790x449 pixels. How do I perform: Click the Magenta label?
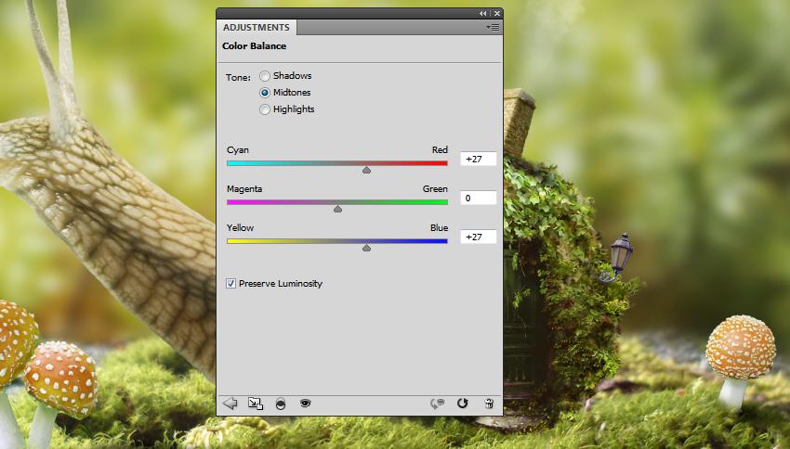click(x=244, y=189)
